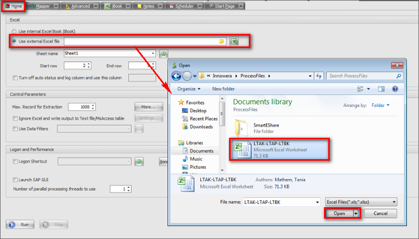Select the LTAK-LTAP-LTBK Excel worksheet file
The height and width of the screenshot is (239, 419).
[280, 149]
